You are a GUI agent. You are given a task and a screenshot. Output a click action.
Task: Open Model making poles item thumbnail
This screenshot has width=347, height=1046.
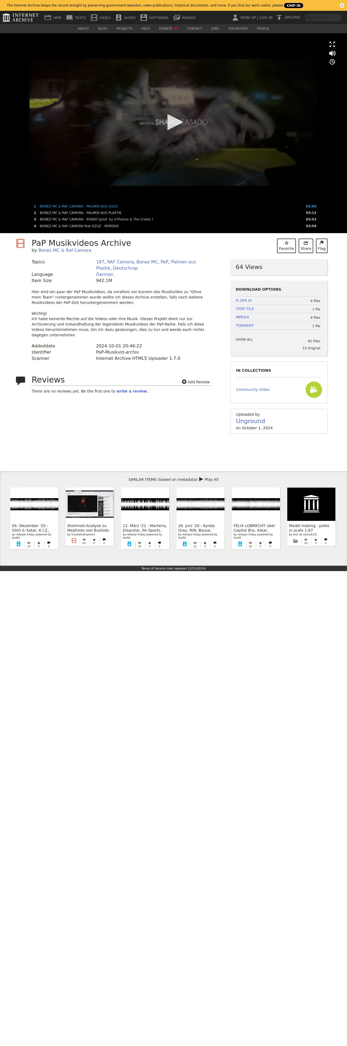point(311,504)
